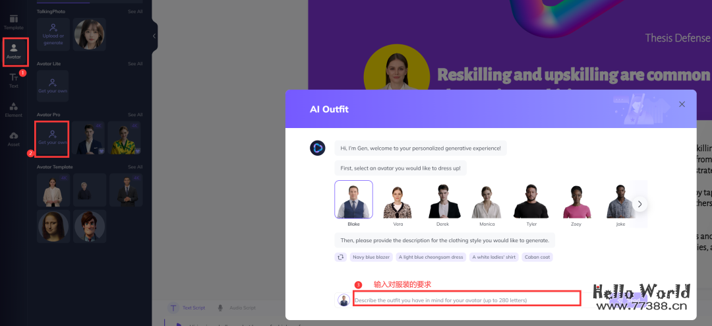Click See All next to Avatar Lite
This screenshot has height=326, width=712.
coord(135,63)
